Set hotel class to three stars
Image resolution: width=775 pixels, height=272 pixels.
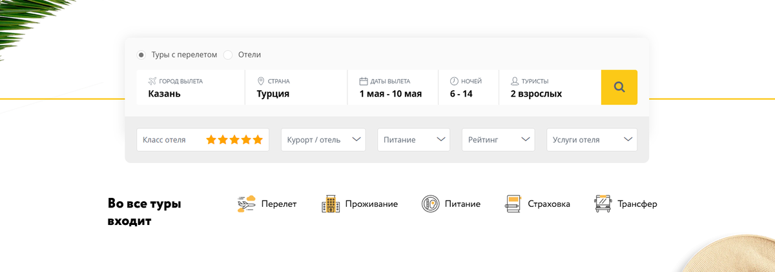coord(234,140)
